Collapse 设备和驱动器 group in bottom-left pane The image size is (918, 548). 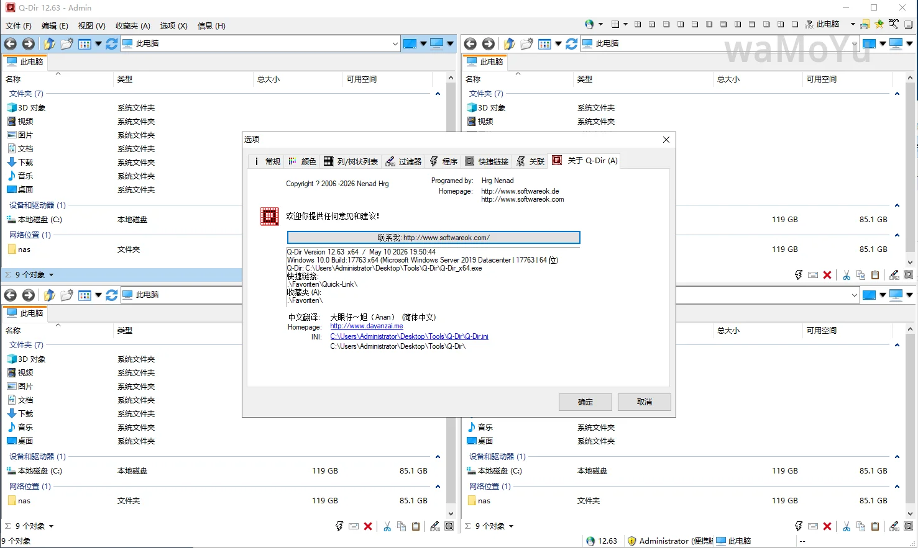coord(438,457)
